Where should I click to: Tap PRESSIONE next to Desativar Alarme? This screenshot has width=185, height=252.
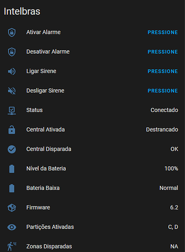coord(162,52)
